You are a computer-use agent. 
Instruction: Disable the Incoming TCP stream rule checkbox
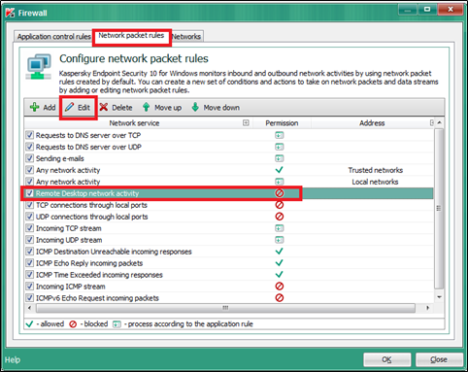point(30,228)
